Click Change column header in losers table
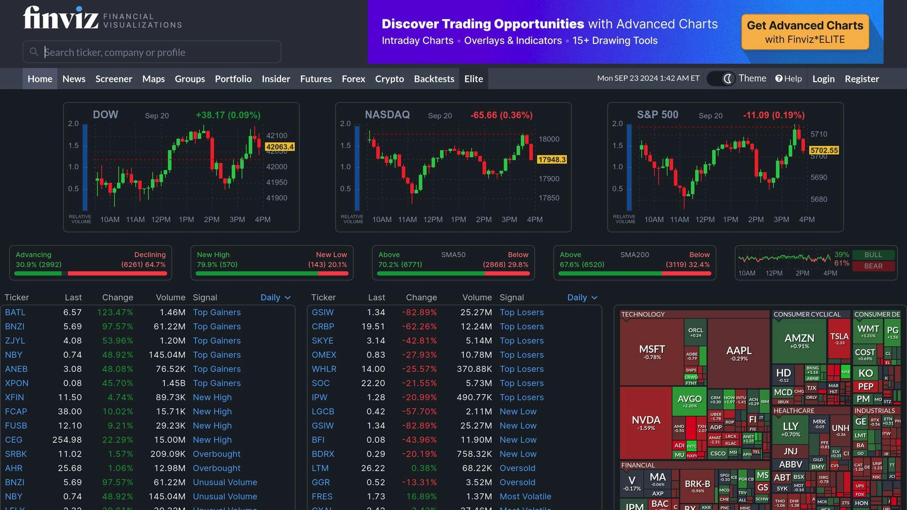The width and height of the screenshot is (907, 510). 421,297
